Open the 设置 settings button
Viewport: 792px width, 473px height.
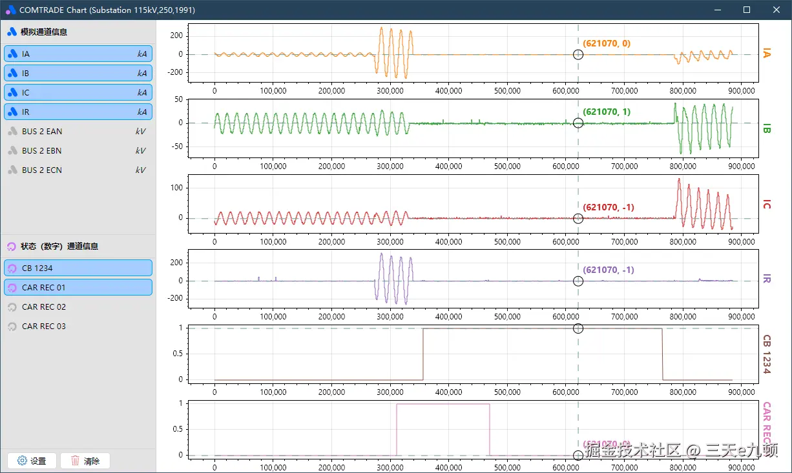(x=32, y=461)
